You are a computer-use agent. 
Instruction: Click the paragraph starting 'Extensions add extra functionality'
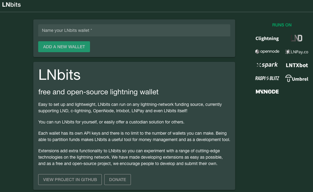(x=130, y=157)
